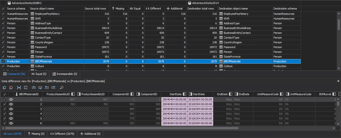Uncheck the selected BillOfMaterials row checkbox

[3, 61]
